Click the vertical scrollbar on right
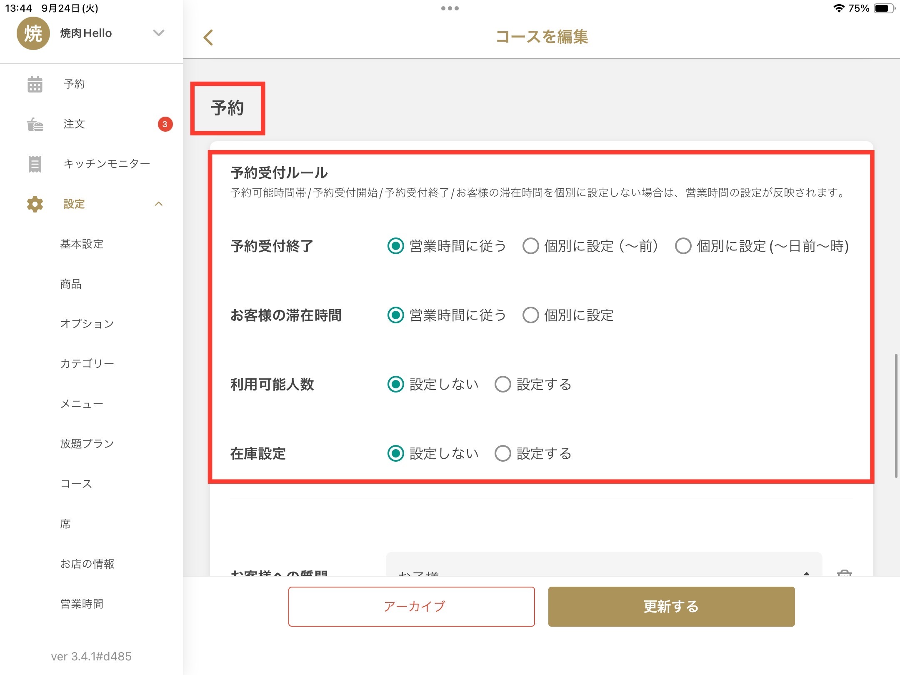This screenshot has width=900, height=675. click(895, 415)
